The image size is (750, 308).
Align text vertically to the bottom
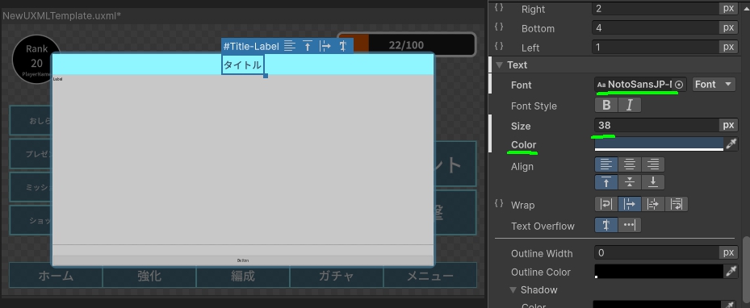point(653,182)
